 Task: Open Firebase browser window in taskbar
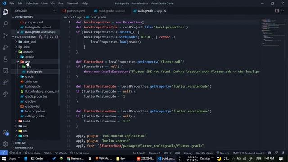pyautogui.click(x=75, y=158)
